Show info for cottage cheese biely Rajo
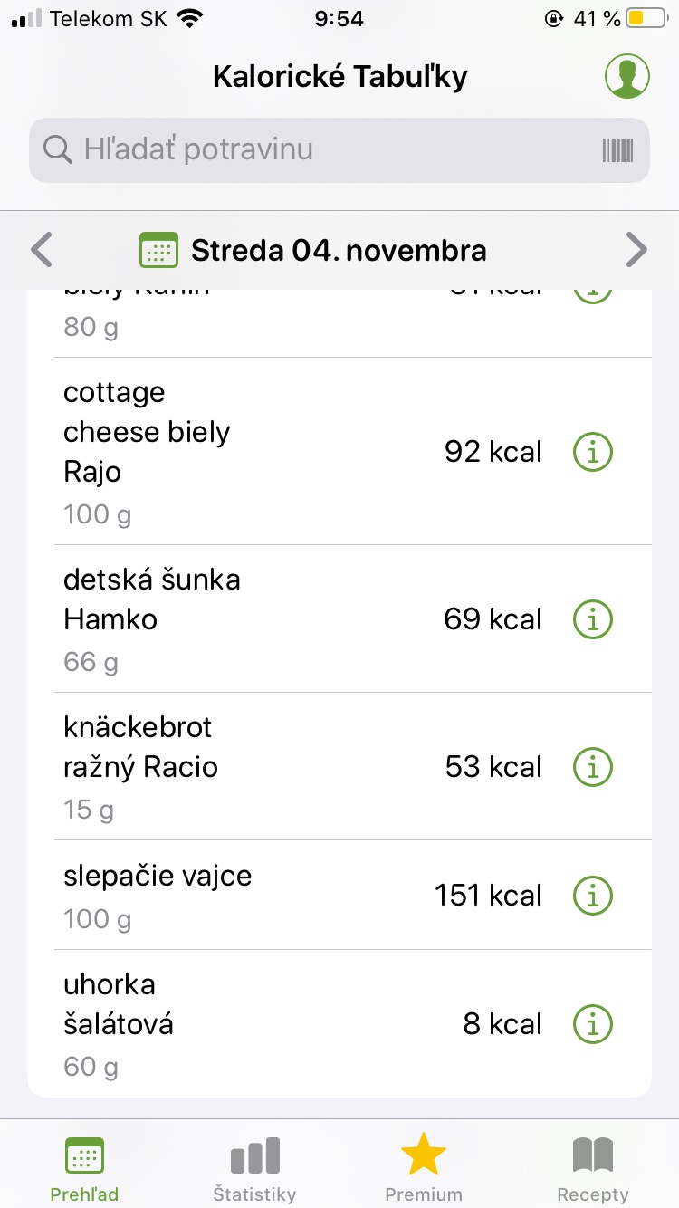679x1208 pixels. pyautogui.click(x=593, y=452)
